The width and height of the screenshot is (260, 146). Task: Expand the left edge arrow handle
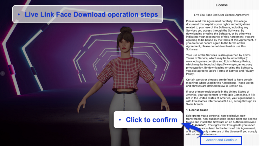[3, 73]
